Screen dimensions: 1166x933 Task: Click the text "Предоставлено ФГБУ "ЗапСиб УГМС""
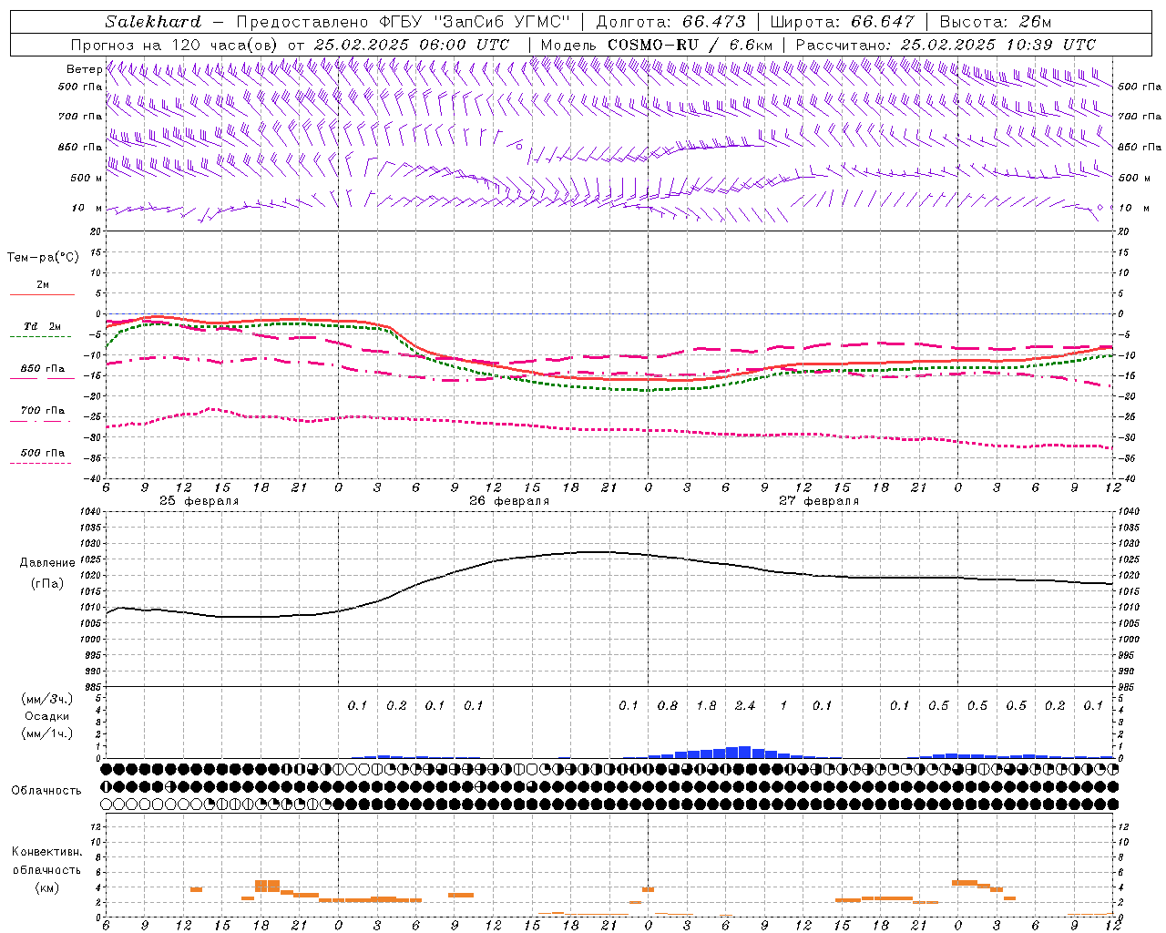[403, 22]
